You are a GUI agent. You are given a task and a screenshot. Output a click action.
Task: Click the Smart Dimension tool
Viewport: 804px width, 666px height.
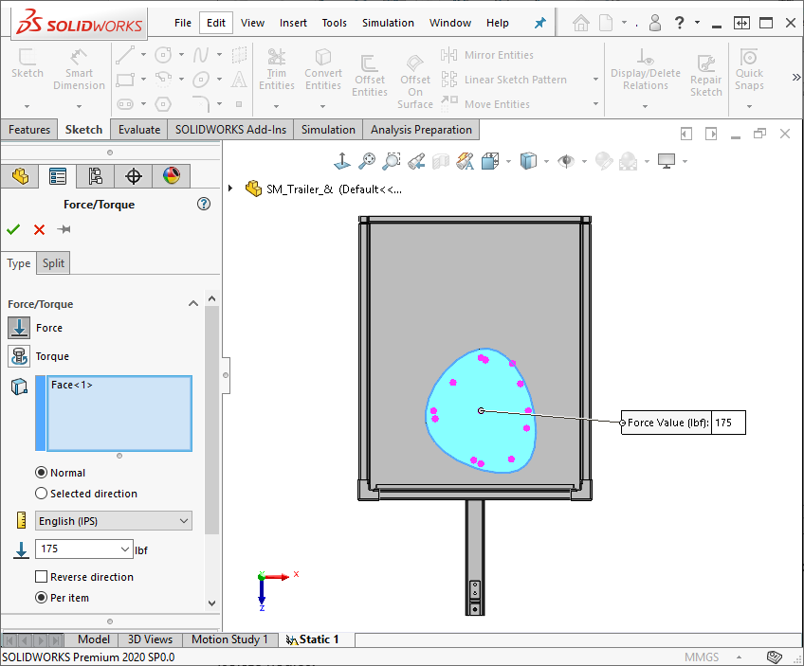coord(79,70)
